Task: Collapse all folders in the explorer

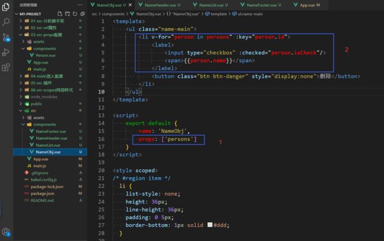Action: (82, 13)
